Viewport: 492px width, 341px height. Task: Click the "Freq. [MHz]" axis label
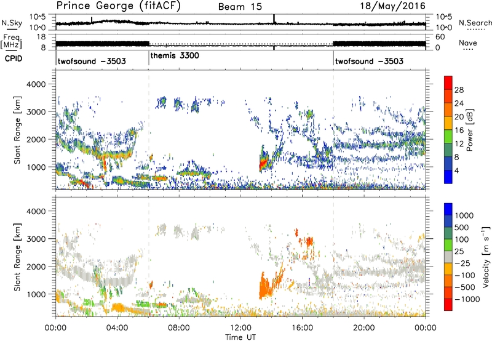12,41
